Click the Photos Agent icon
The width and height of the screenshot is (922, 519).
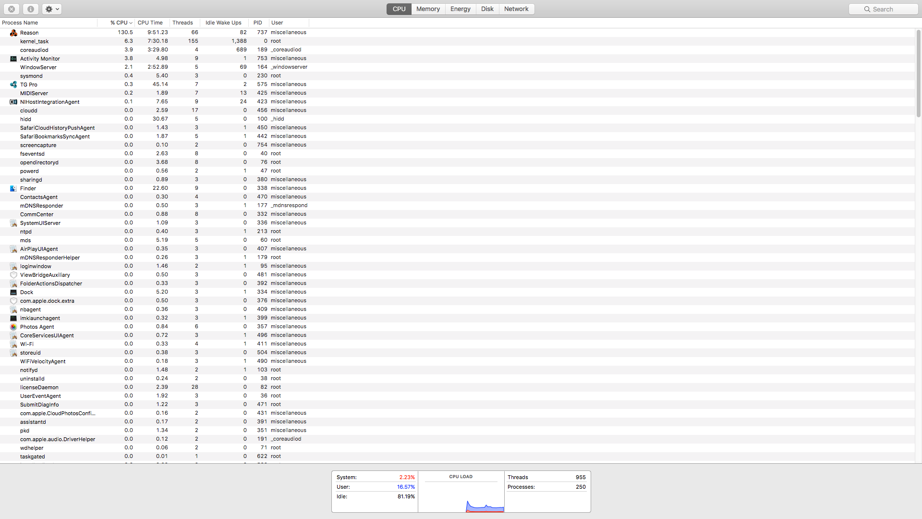13,327
